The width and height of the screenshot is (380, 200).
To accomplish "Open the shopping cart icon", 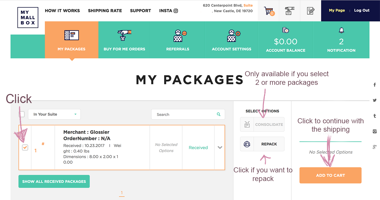I will 268,11.
